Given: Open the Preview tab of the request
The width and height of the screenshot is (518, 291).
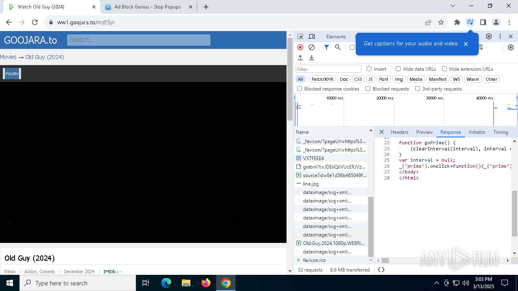Looking at the screenshot, I should pyautogui.click(x=425, y=132).
